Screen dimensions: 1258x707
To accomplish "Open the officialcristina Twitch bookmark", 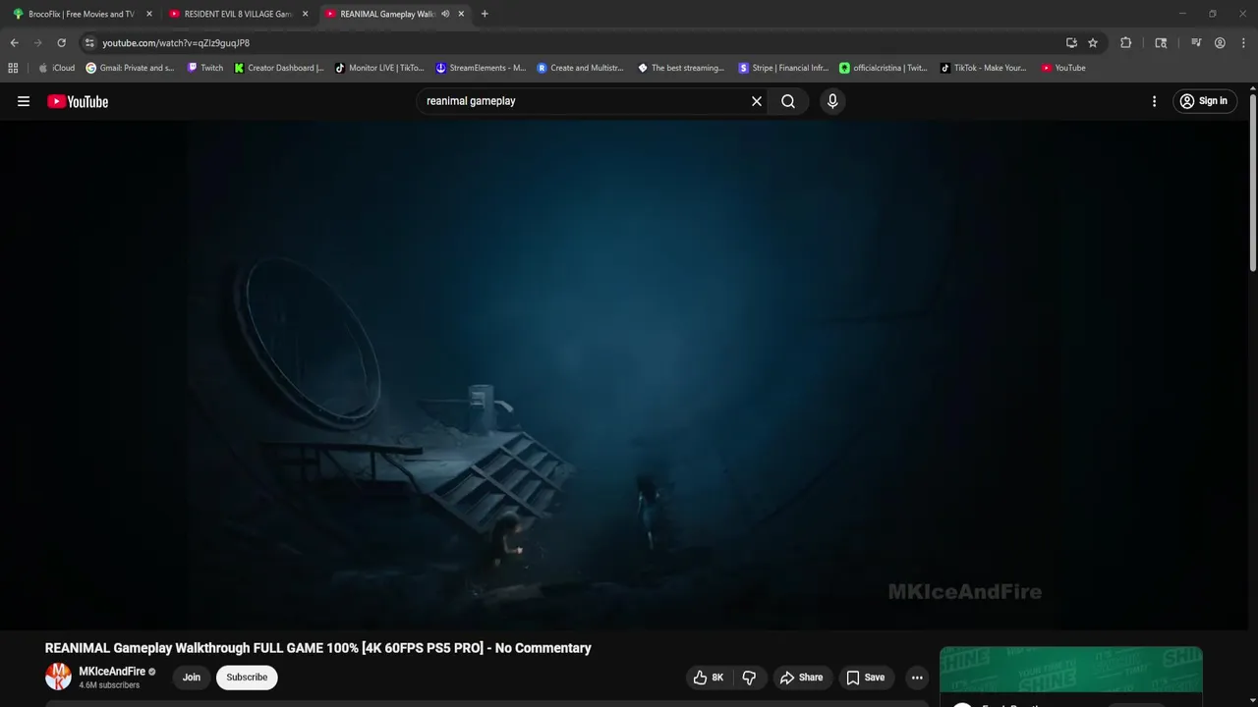I will (x=883, y=68).
